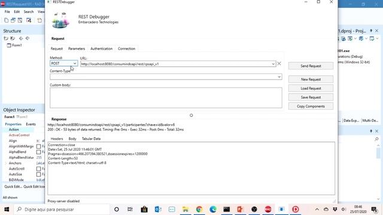Open dropdown arrow beside green-check Projects icon
The height and width of the screenshot is (215, 383).
click(355, 38)
